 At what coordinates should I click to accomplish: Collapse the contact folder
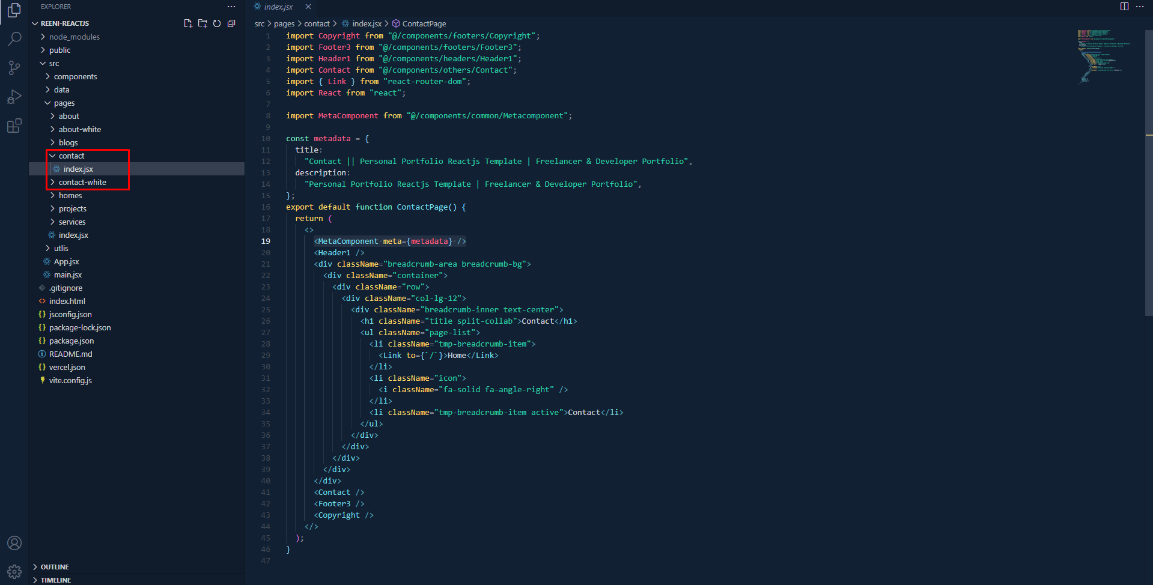pyautogui.click(x=71, y=156)
